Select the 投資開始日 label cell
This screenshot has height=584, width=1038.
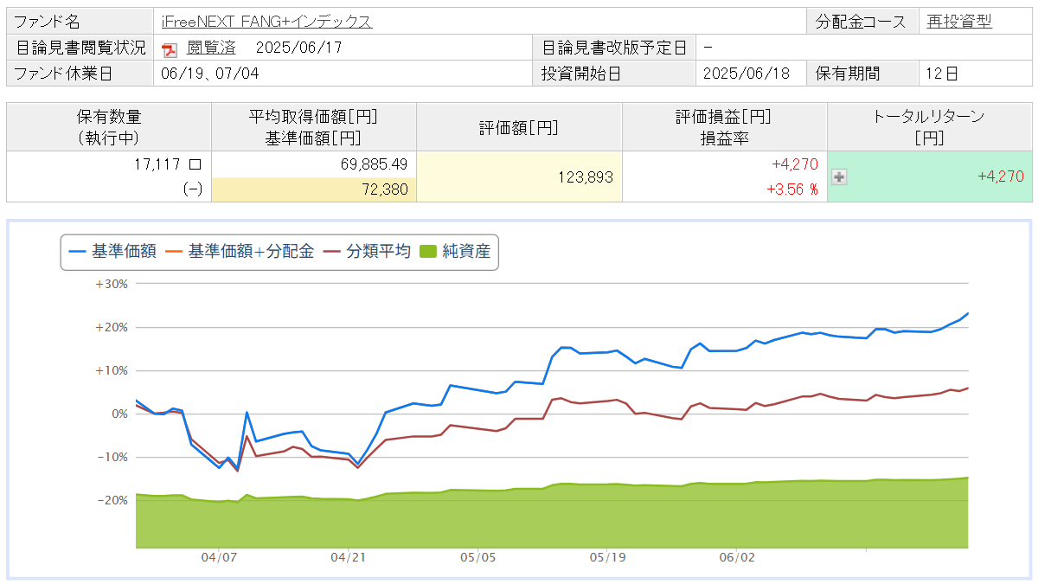[x=614, y=74]
